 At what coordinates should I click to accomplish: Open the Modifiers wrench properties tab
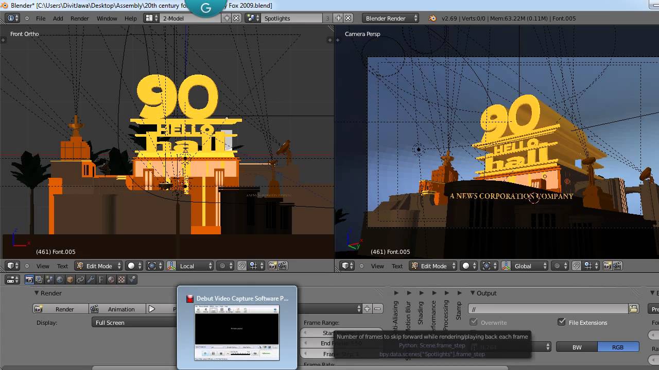coord(91,280)
